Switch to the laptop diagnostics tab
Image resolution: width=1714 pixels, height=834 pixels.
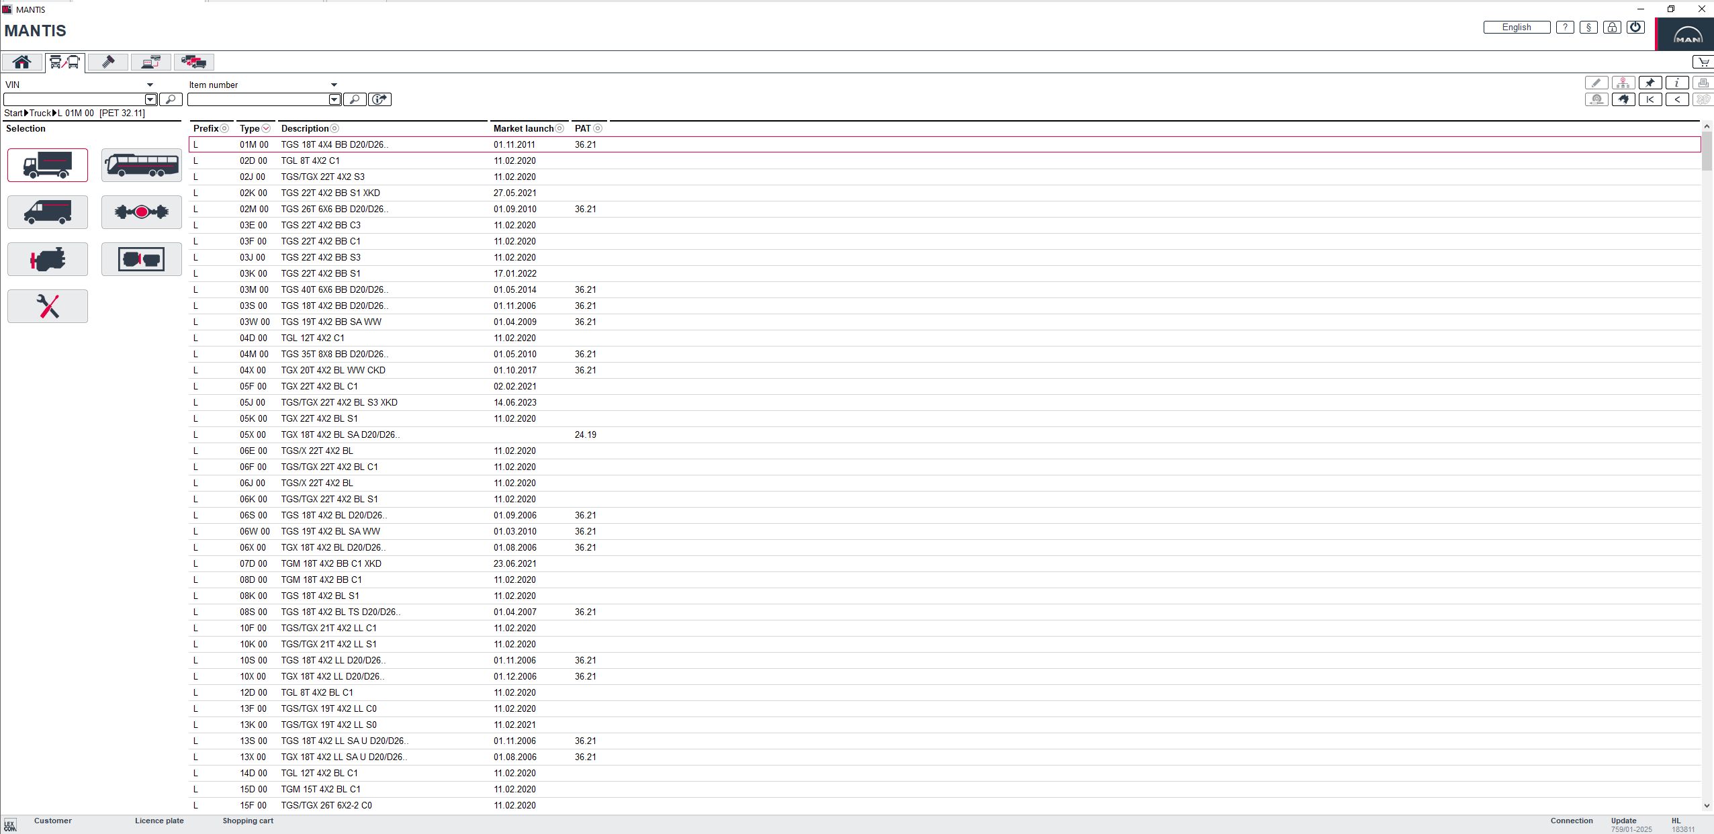(151, 62)
